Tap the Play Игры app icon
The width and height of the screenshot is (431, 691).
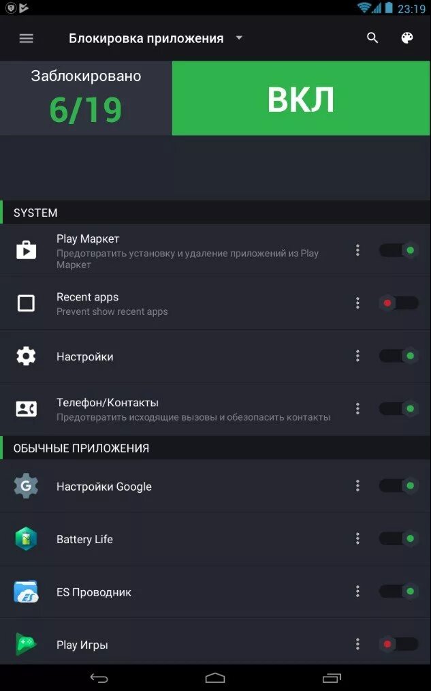click(x=26, y=644)
